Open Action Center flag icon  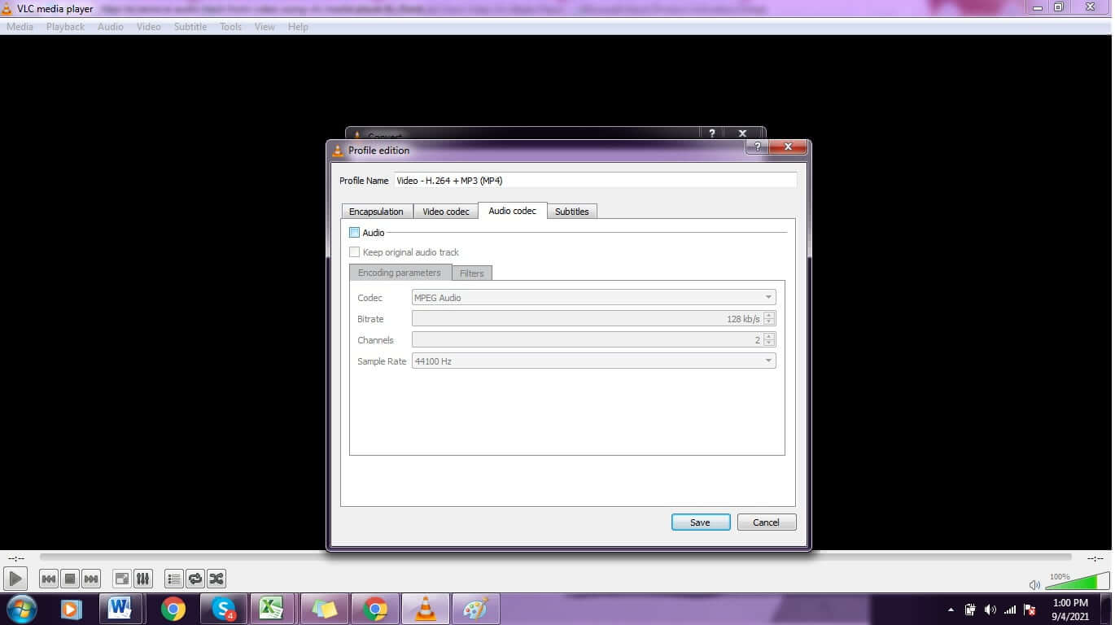tap(1030, 610)
